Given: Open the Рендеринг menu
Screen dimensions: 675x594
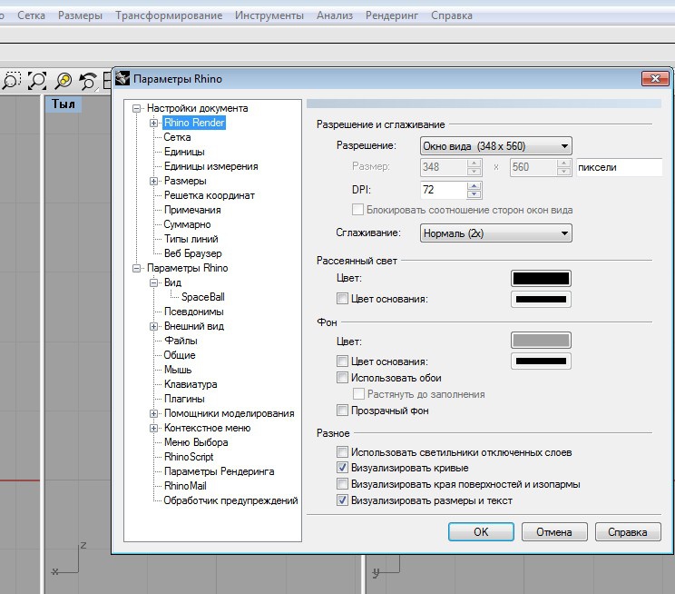Looking at the screenshot, I should pyautogui.click(x=392, y=15).
